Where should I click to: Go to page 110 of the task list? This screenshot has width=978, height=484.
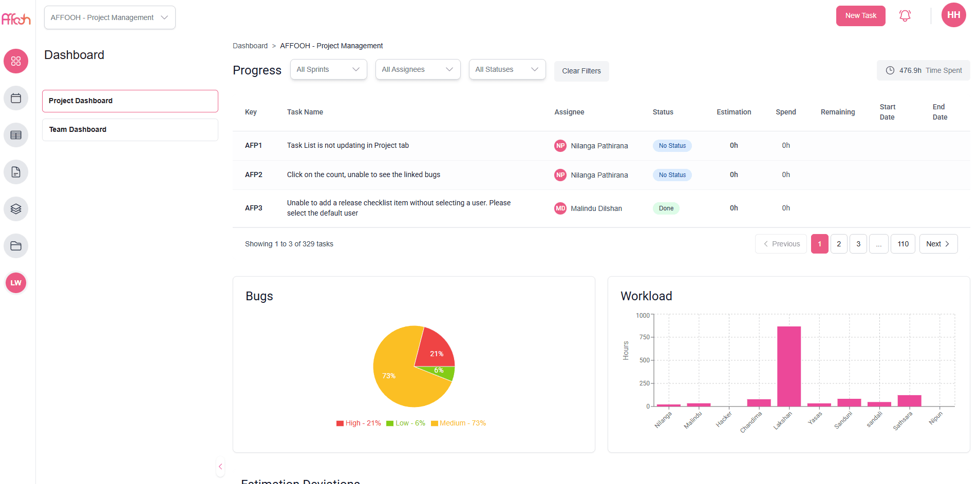click(902, 244)
